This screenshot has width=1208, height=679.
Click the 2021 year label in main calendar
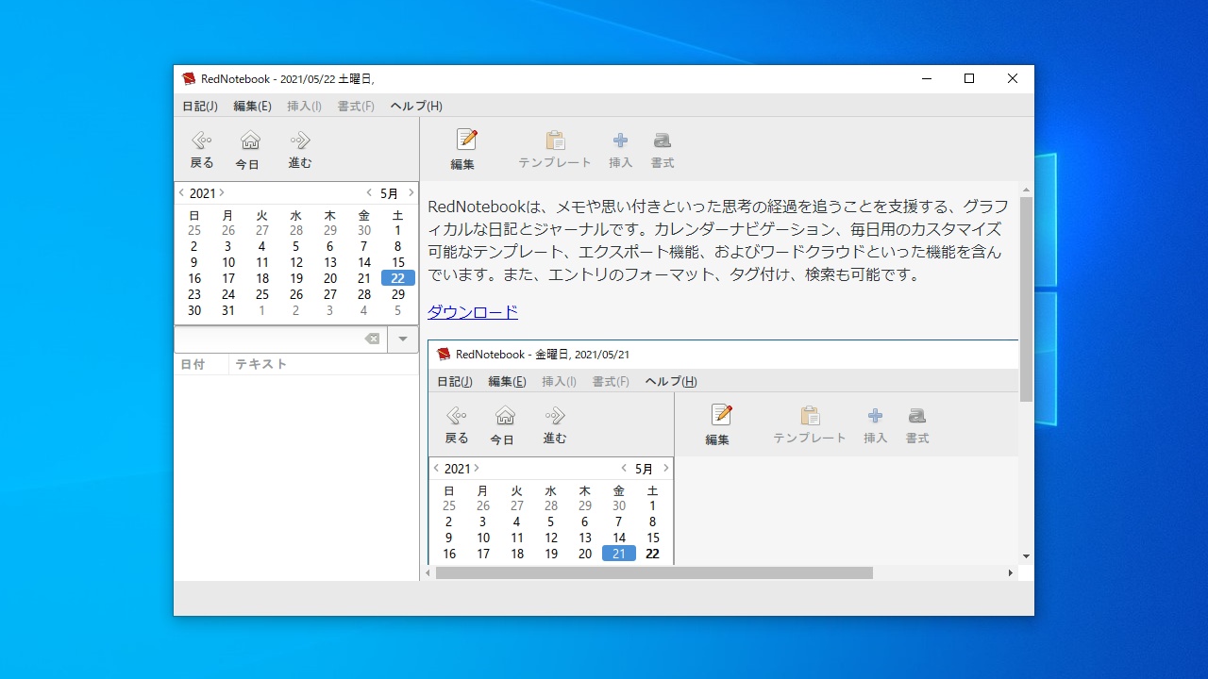pos(202,193)
